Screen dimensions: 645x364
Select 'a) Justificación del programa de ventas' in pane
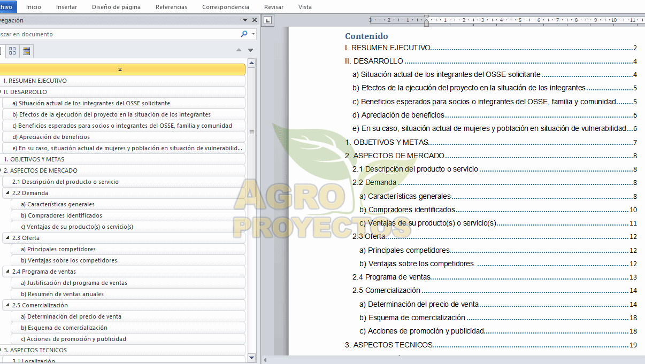tap(128, 283)
